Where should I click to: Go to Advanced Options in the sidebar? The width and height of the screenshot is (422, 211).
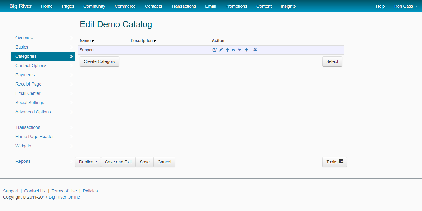point(43,112)
